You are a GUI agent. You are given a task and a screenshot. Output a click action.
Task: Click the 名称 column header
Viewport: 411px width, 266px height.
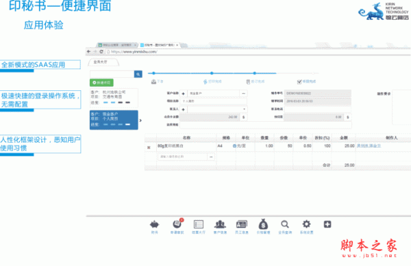coord(186,138)
